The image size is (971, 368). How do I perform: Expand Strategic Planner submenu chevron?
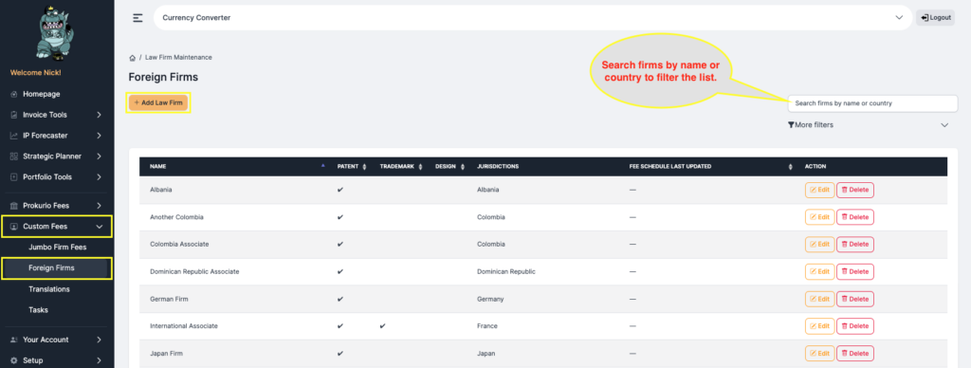99,156
